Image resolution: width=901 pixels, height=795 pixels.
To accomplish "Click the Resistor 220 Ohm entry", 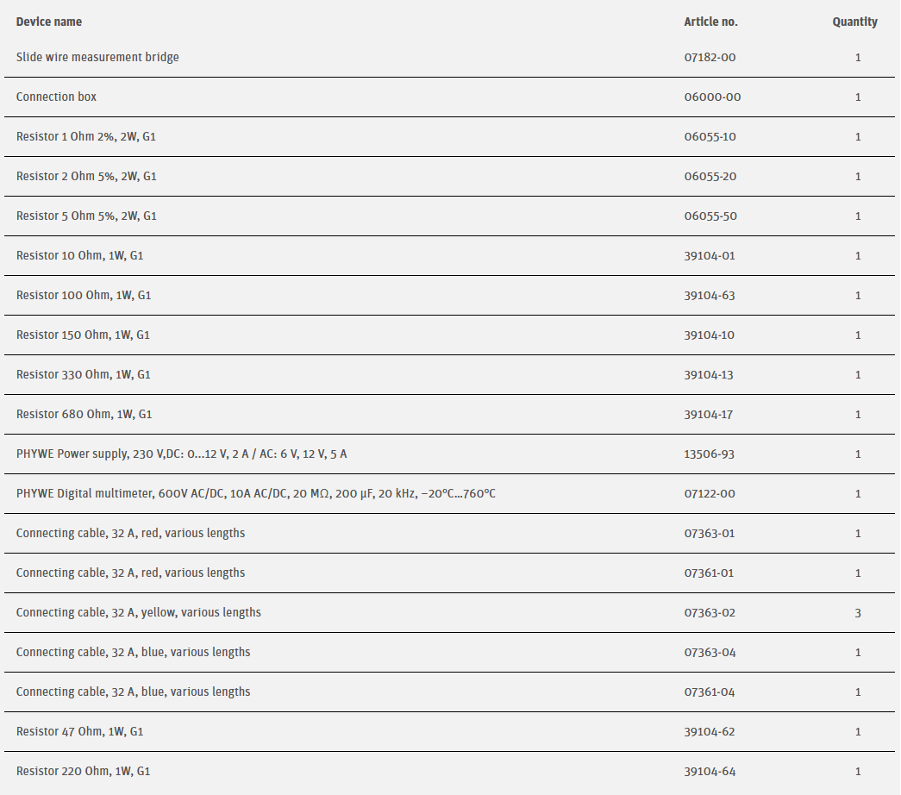I will click(x=83, y=771).
